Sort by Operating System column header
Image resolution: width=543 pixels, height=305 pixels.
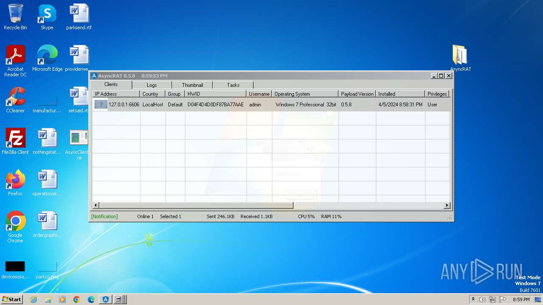click(x=305, y=94)
